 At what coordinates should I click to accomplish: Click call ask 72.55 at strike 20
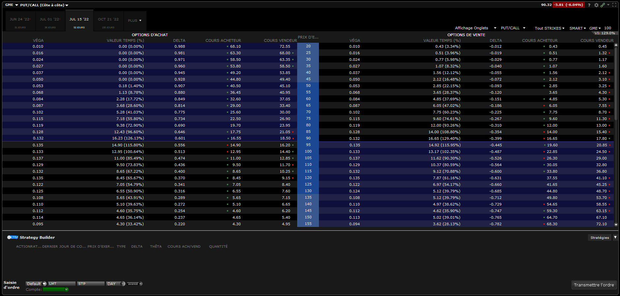click(x=285, y=46)
